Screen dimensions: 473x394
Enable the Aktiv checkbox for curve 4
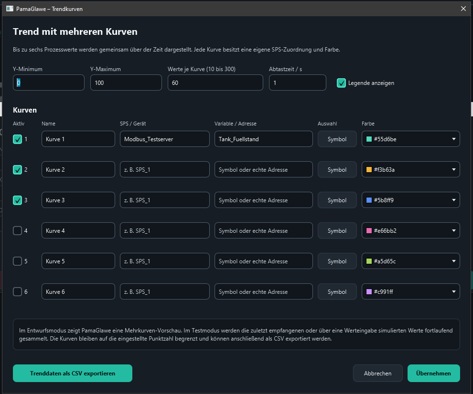pyautogui.click(x=18, y=231)
